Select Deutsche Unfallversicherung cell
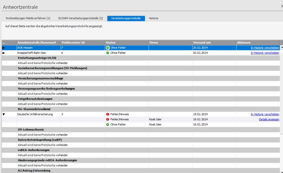This screenshot has width=283, height=173. click(x=39, y=114)
